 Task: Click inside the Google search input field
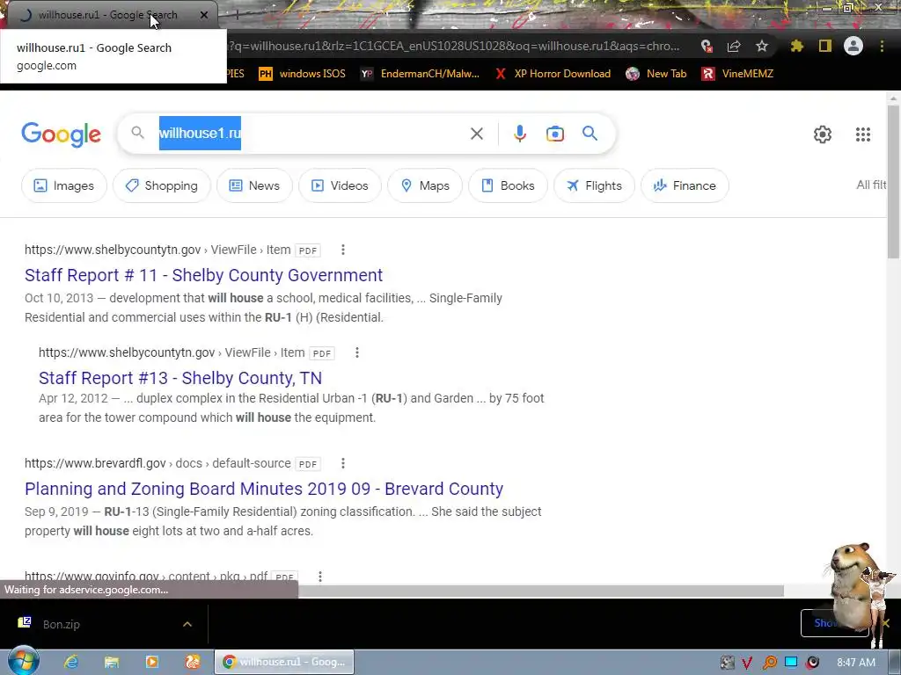(x=311, y=134)
